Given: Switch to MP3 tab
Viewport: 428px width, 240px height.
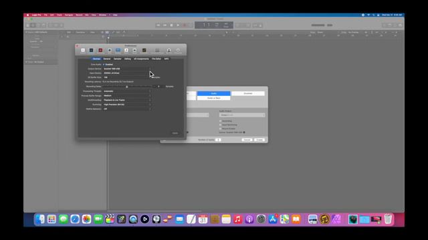Looking at the screenshot, I should [x=167, y=59].
